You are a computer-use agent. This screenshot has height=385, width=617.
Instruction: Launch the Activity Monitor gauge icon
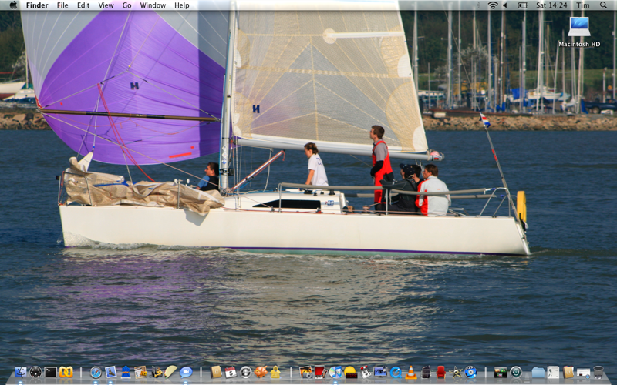[35, 372]
